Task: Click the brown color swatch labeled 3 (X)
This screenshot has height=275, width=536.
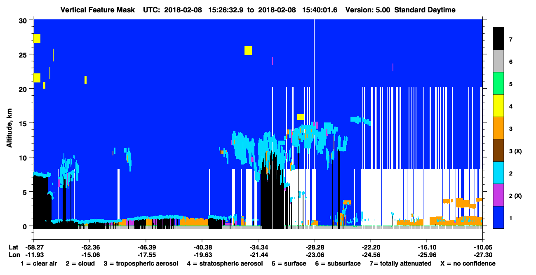Action: (x=498, y=150)
